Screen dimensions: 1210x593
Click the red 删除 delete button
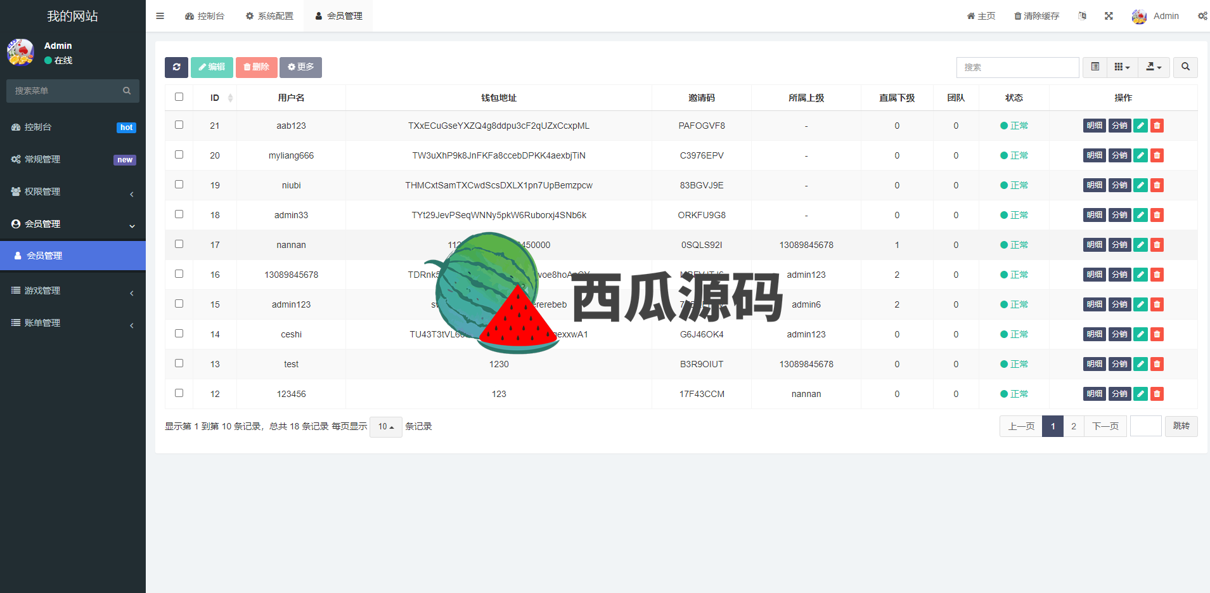(256, 67)
